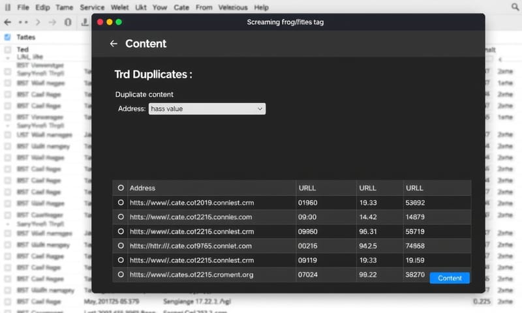Open the Velezious menu
Screen dimensions: 522x313
tap(233, 7)
